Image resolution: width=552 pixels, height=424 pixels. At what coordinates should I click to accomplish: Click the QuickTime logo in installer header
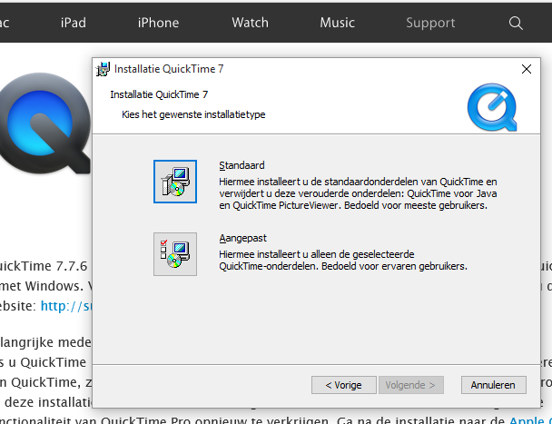(x=492, y=107)
